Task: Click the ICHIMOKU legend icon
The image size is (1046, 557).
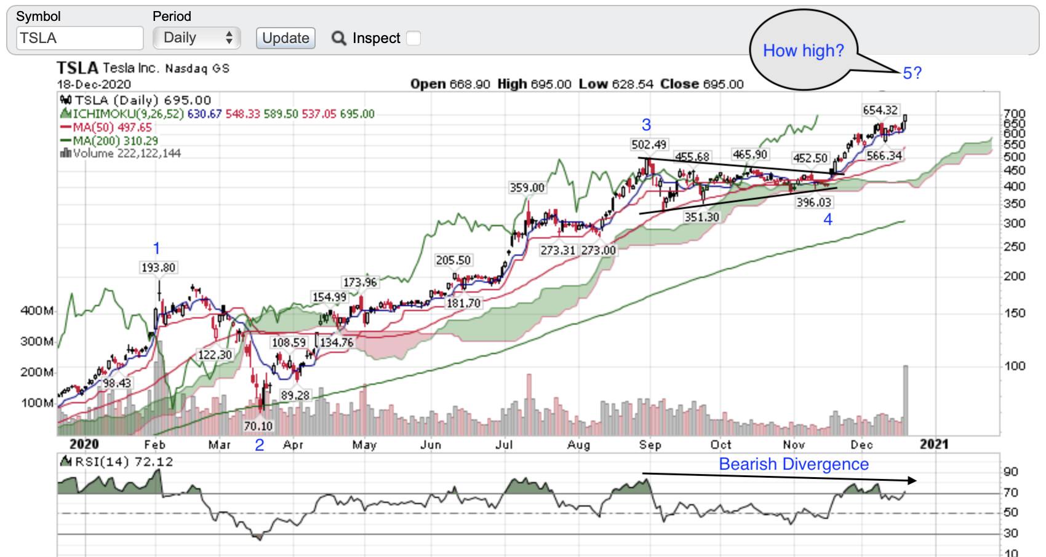Action: tap(66, 113)
